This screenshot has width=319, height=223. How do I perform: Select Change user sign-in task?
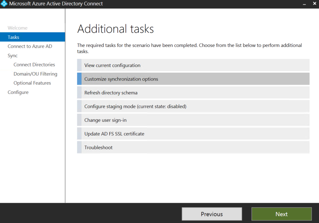coord(193,120)
